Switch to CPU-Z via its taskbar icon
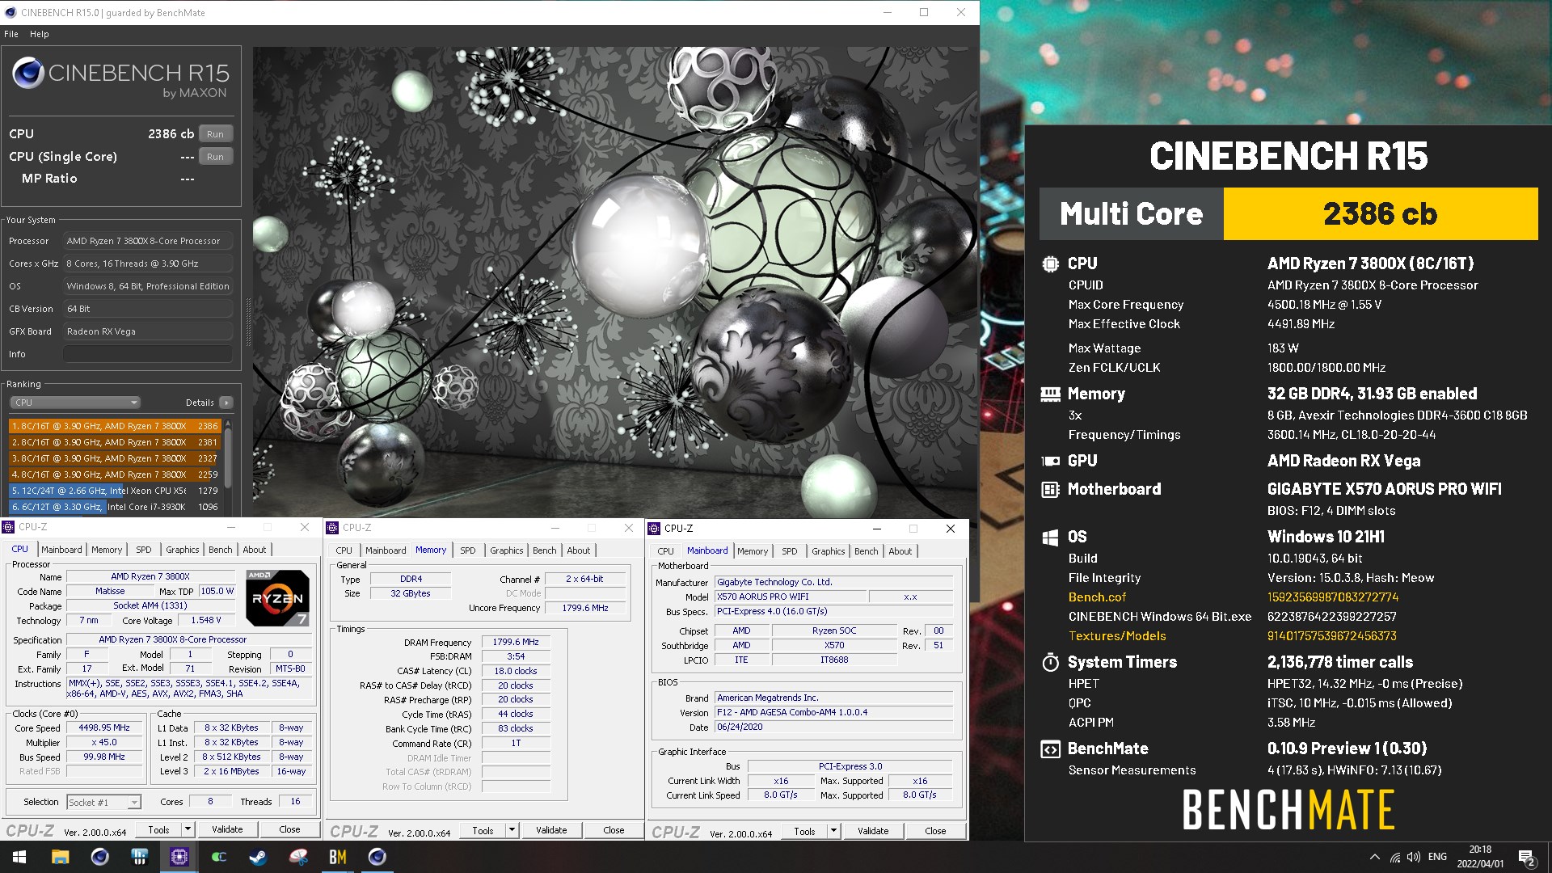 (x=179, y=857)
